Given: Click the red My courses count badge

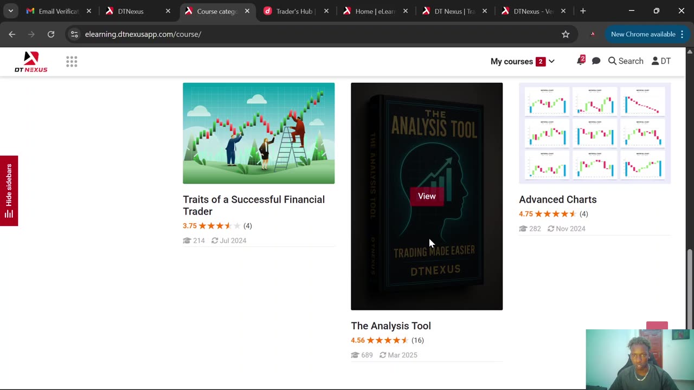Looking at the screenshot, I should pos(541,61).
